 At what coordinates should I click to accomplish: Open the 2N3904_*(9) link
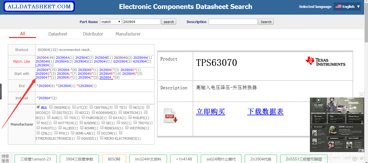(x=109, y=77)
